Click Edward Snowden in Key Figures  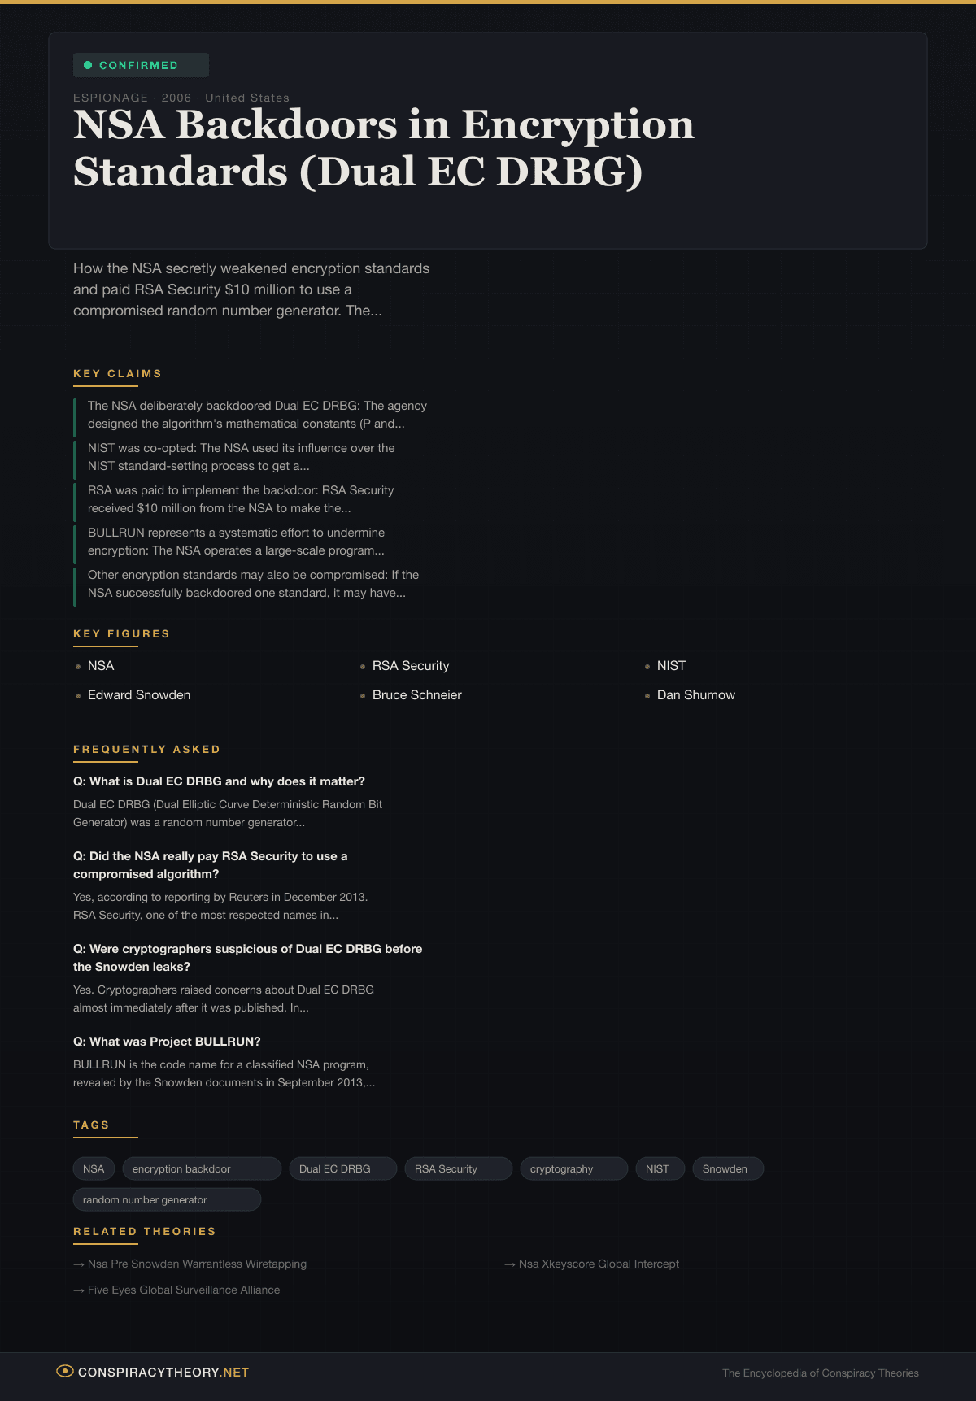(139, 695)
